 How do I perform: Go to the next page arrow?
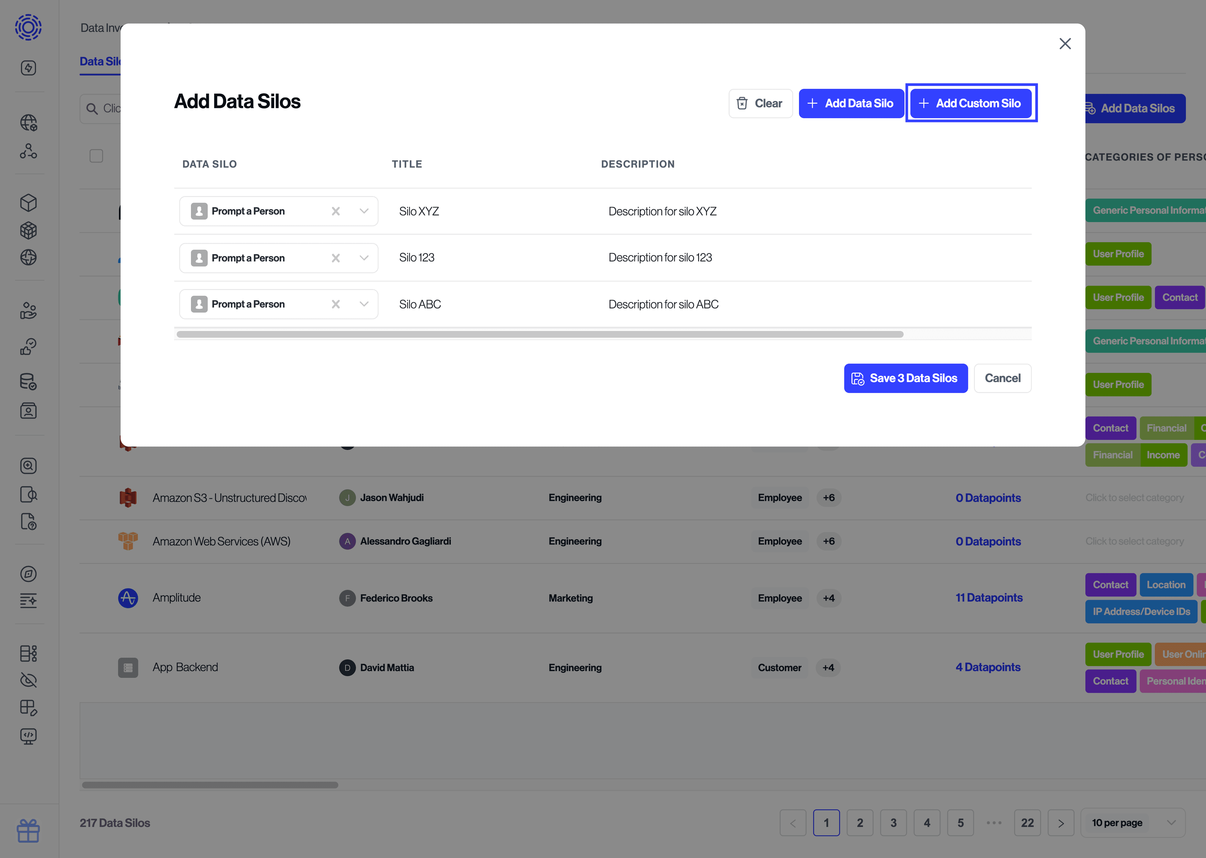1061,822
